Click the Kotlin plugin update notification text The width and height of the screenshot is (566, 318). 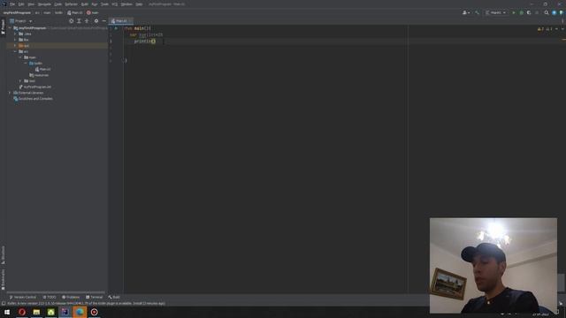(87, 303)
